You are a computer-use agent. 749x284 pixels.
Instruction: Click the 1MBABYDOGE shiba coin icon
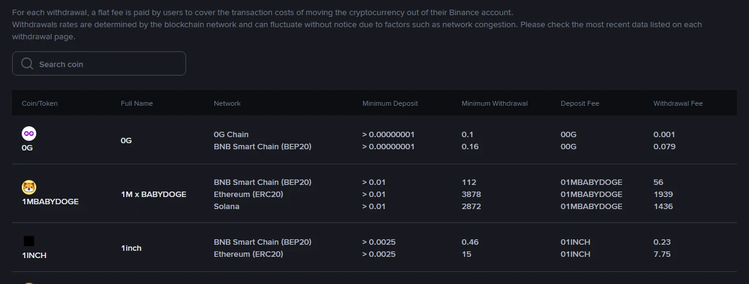(x=29, y=187)
